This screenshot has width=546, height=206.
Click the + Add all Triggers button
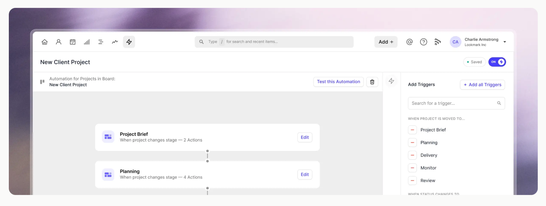tap(482, 85)
